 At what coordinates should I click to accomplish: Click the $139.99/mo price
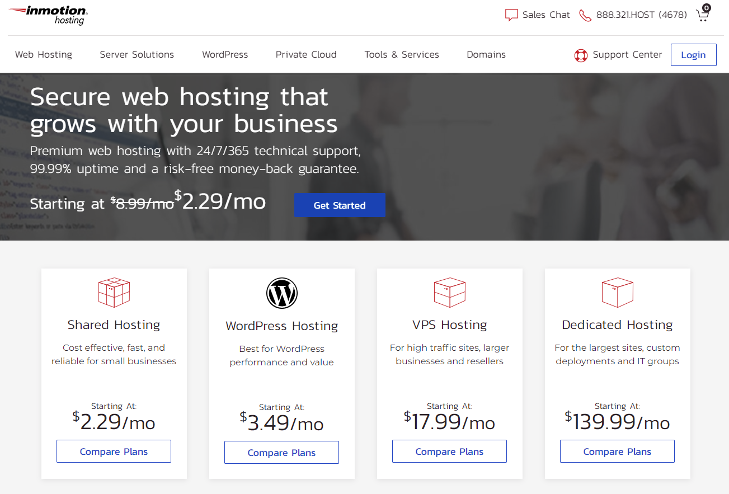click(x=618, y=421)
